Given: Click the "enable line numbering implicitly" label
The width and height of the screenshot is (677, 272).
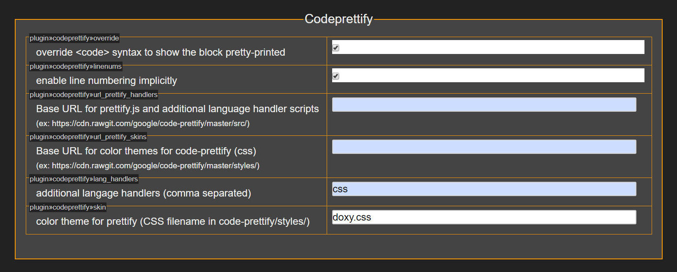Looking at the screenshot, I should (x=106, y=81).
